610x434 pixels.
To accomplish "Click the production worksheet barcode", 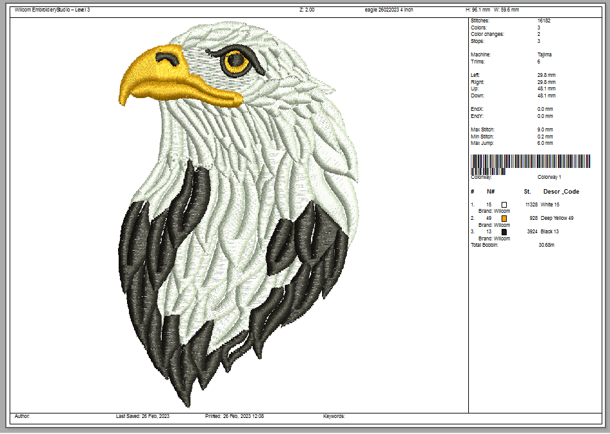I will (530, 163).
